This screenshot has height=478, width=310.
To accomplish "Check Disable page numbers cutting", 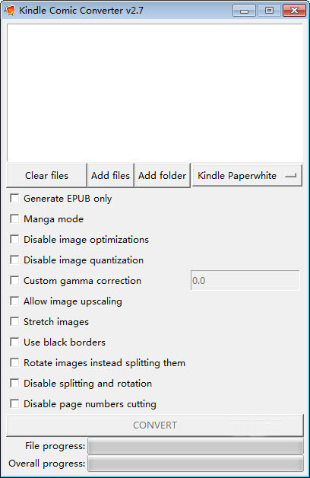I will tap(14, 403).
